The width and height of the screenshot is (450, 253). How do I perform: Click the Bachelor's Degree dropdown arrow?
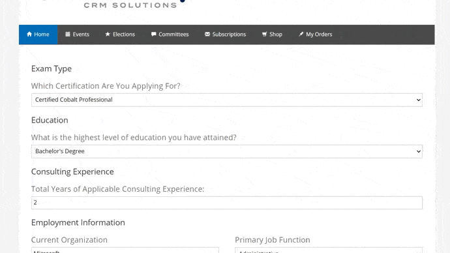(x=419, y=151)
